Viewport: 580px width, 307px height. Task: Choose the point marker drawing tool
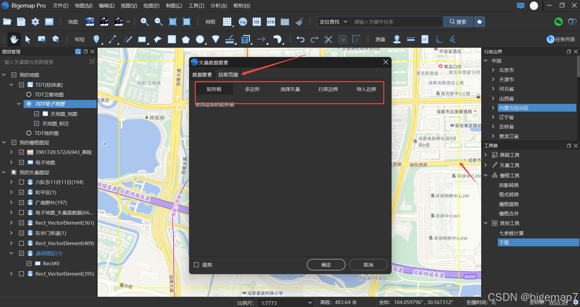[96, 39]
